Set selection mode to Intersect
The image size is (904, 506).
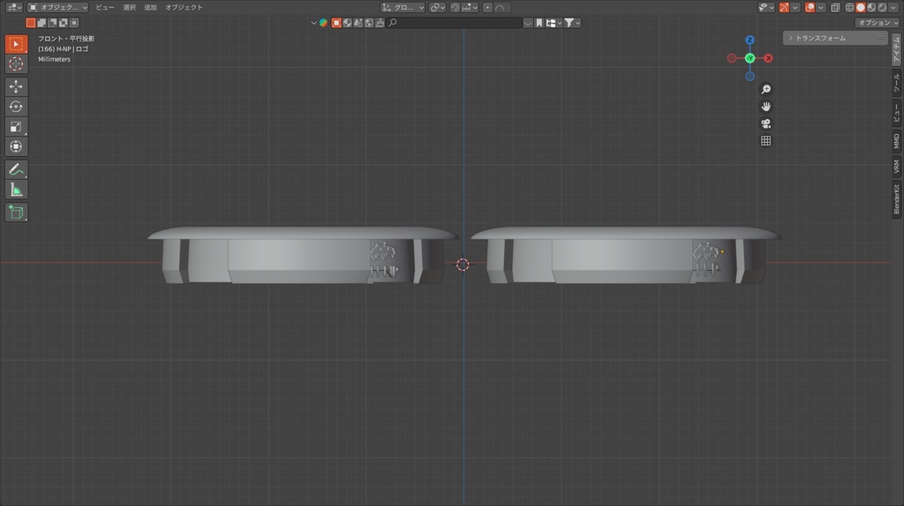pyautogui.click(x=74, y=22)
